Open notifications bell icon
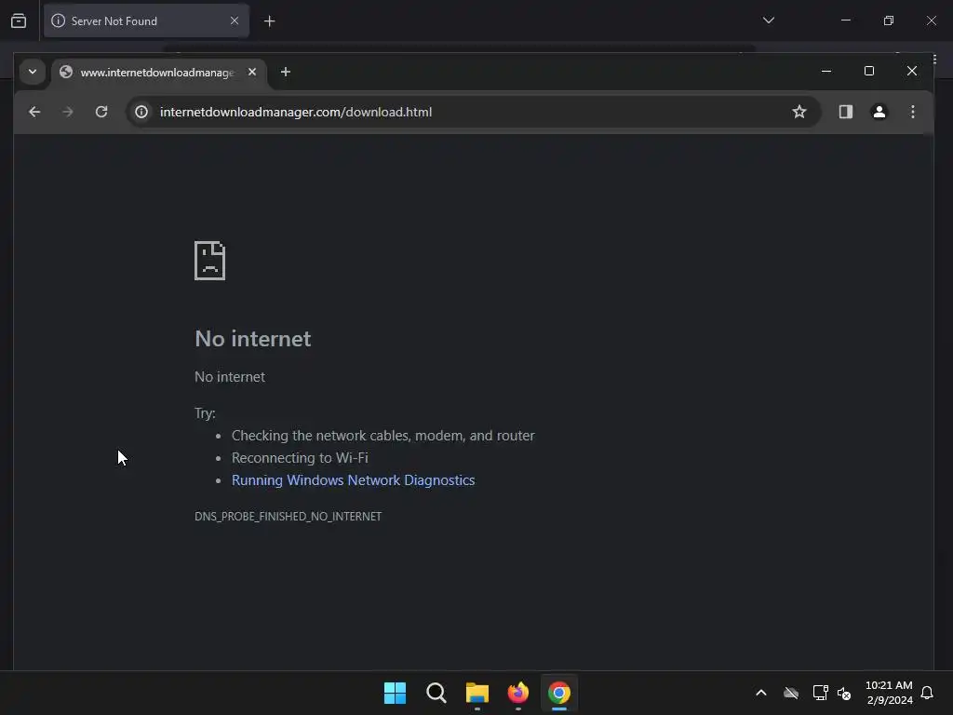Screen dimensions: 953x715 click(x=927, y=693)
